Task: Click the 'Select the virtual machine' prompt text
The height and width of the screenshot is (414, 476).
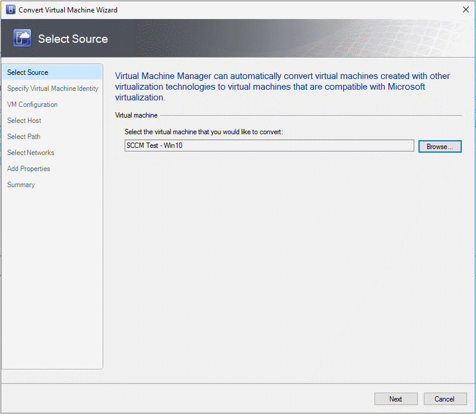Action: click(204, 132)
